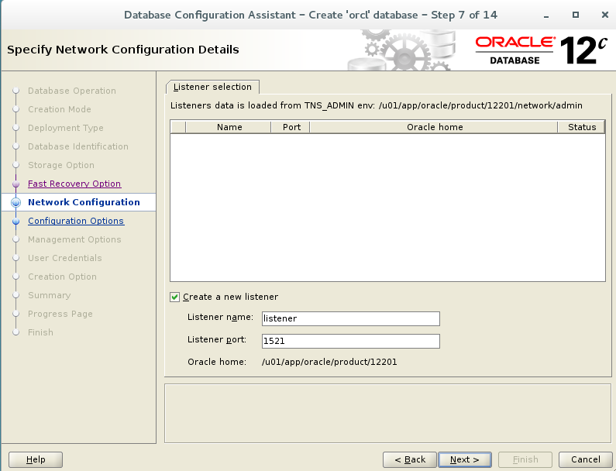
Task: Sort by the Oracle home column header
Action: pos(434,127)
